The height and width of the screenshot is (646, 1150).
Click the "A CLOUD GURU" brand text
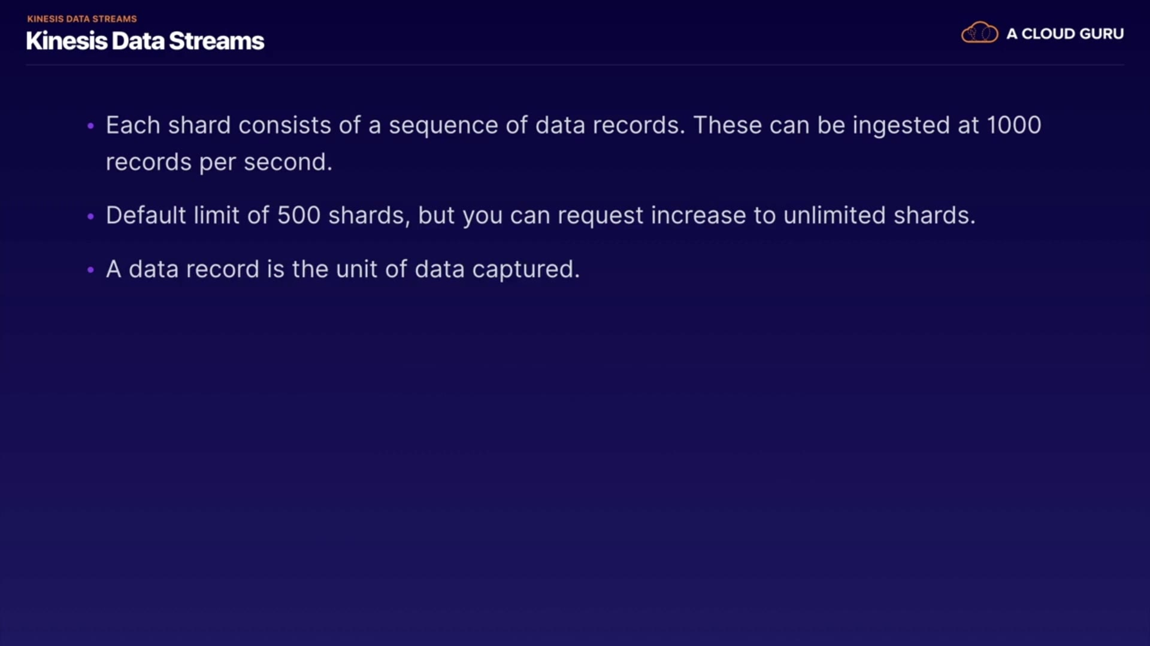[x=1065, y=34]
